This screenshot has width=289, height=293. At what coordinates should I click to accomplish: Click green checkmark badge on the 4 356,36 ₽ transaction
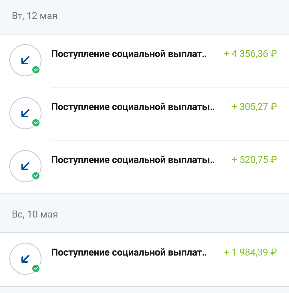click(x=36, y=70)
